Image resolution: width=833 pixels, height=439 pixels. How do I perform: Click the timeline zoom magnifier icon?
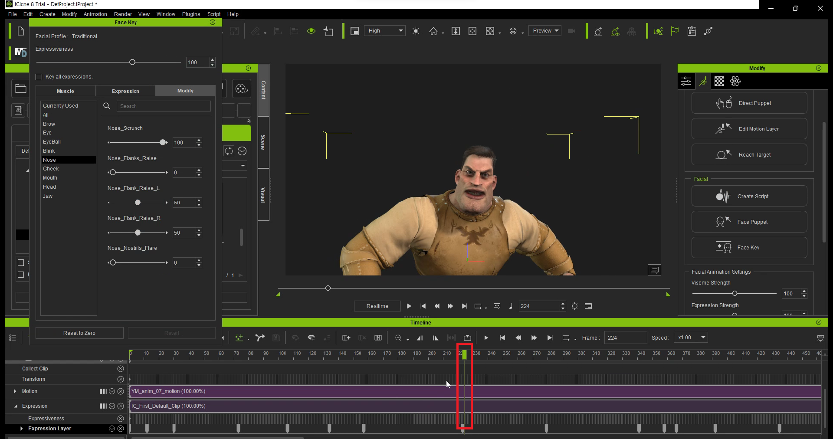[x=398, y=338]
